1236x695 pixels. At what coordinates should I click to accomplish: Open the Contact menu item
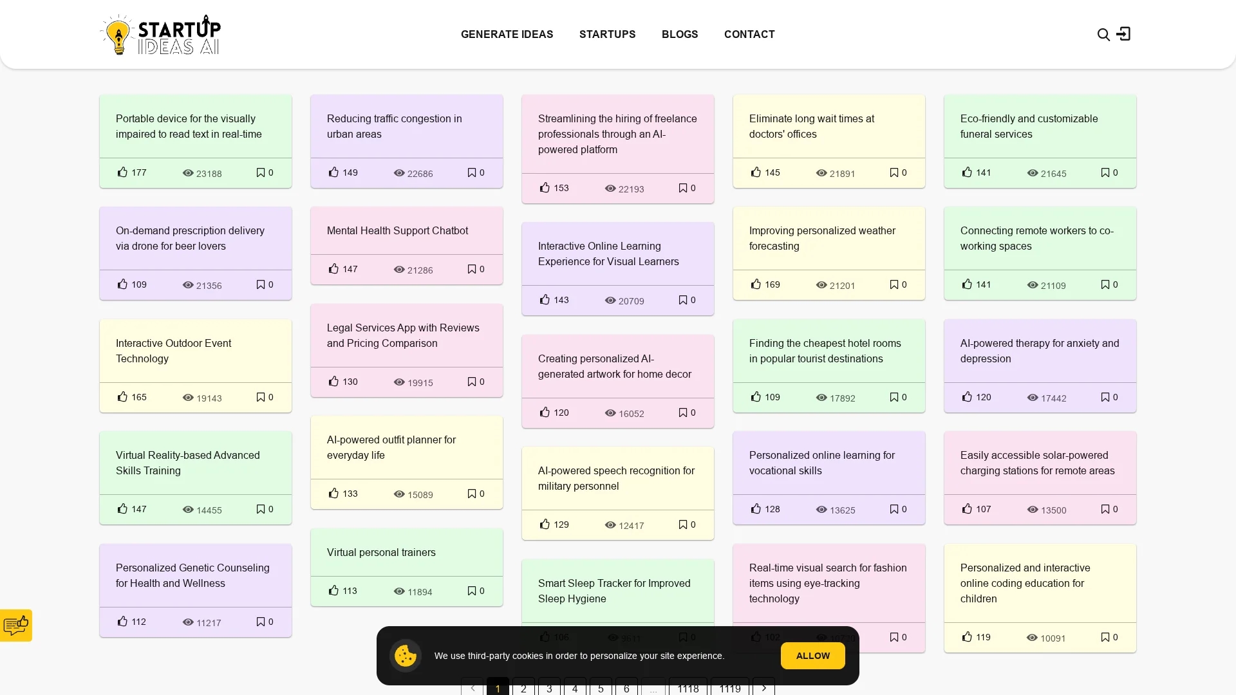(x=749, y=34)
